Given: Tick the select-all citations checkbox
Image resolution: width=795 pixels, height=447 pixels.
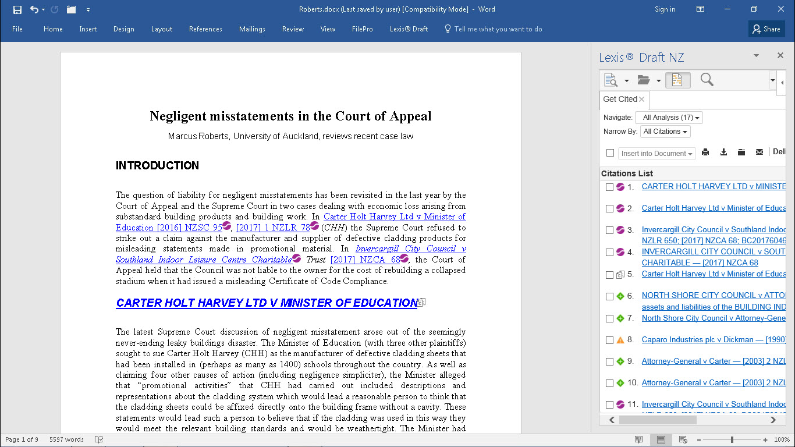Looking at the screenshot, I should pyautogui.click(x=610, y=153).
